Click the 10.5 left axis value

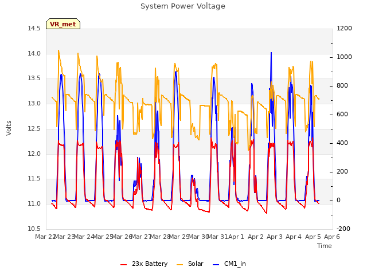tap(34, 229)
